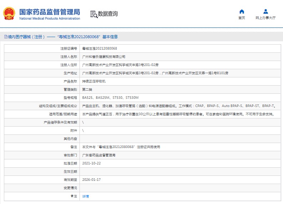Open 网上办事大厅 label
Screen dimensions: 283x204
(266, 18)
